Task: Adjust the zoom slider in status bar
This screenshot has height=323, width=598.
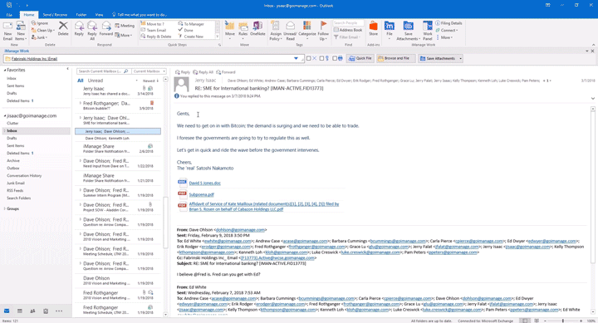Action: (563, 321)
